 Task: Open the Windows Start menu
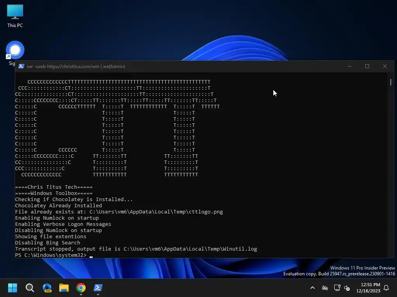pos(13,288)
